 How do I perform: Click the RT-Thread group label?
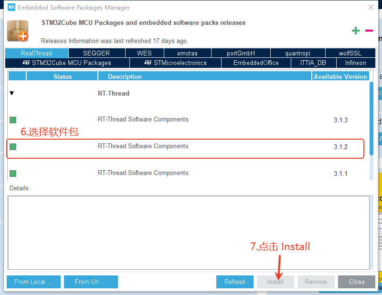coord(114,93)
